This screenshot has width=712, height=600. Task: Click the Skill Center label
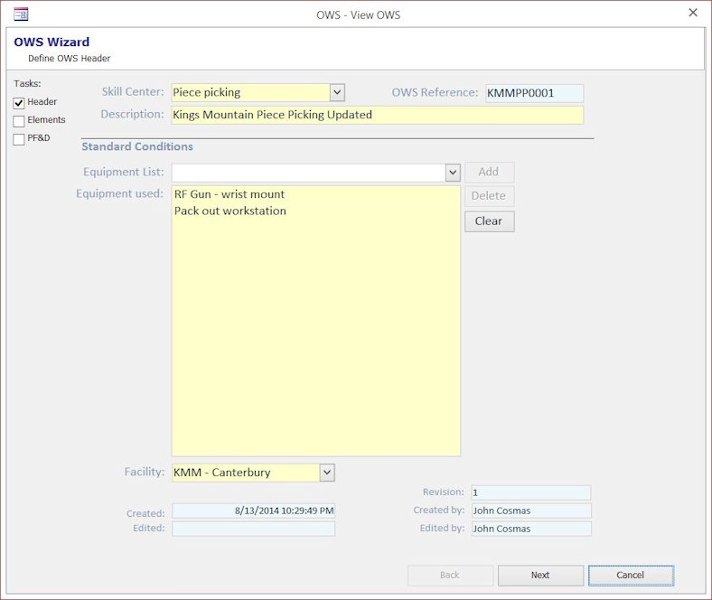pyautogui.click(x=133, y=92)
